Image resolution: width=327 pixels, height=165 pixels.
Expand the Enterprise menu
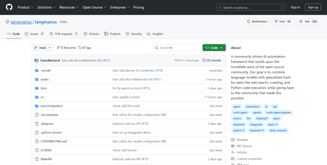[120, 7]
